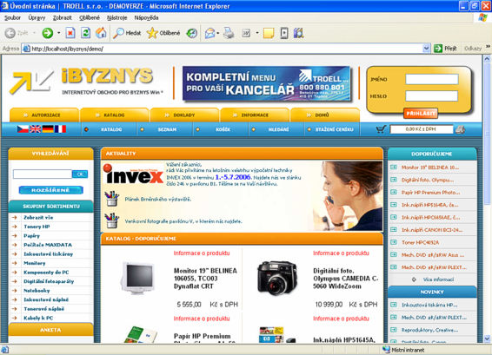The width and height of the screenshot is (492, 355).
Task: Refresh the page with the refresh icon
Action: 85,33
